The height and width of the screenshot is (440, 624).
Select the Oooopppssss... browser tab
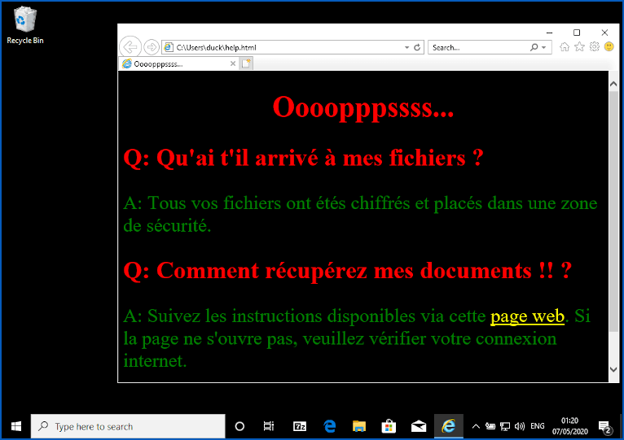[175, 63]
